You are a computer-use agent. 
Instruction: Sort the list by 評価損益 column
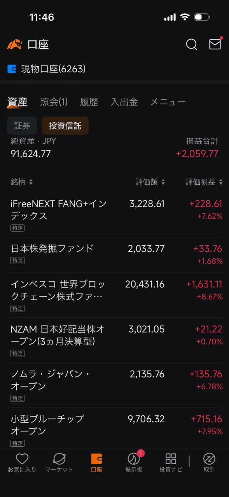(x=204, y=182)
